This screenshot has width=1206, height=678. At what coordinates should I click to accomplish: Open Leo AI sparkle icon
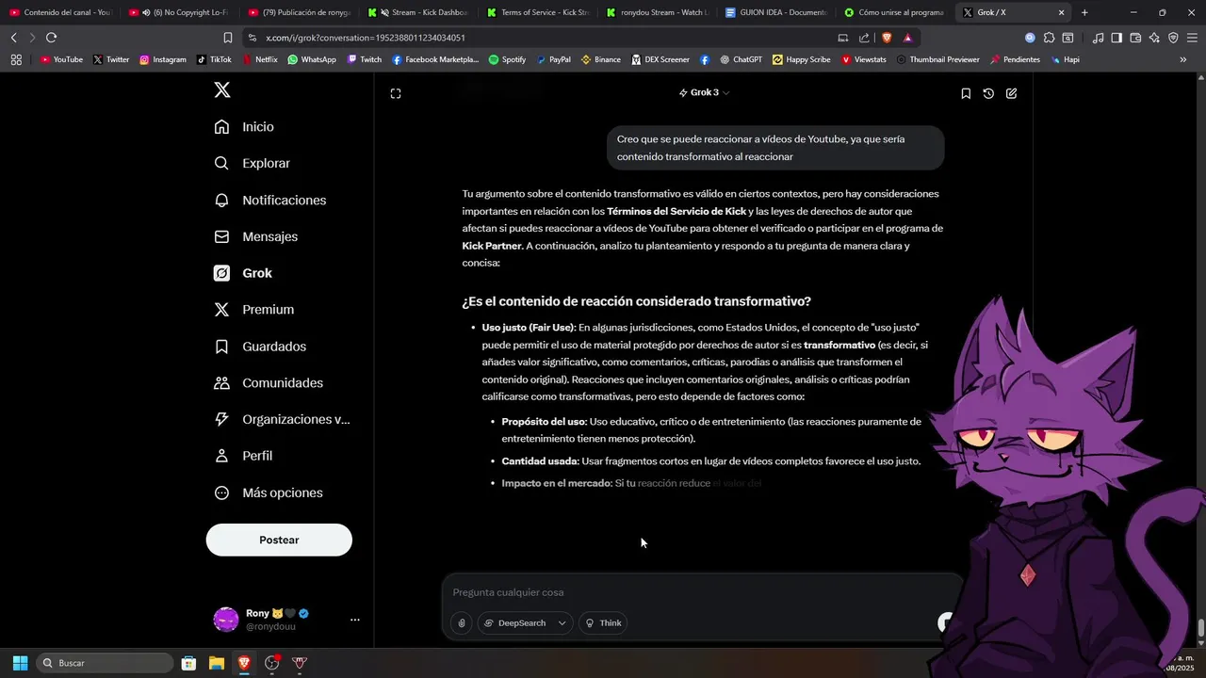tap(1154, 38)
